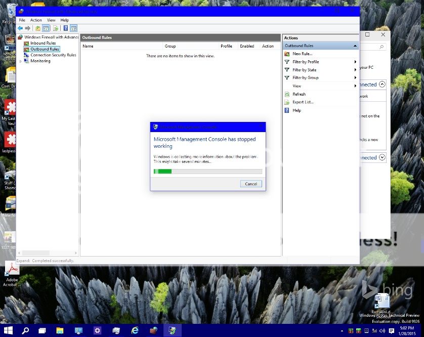Sort by the Profile column header
Image resolution: width=424 pixels, height=337 pixels.
pos(229,46)
